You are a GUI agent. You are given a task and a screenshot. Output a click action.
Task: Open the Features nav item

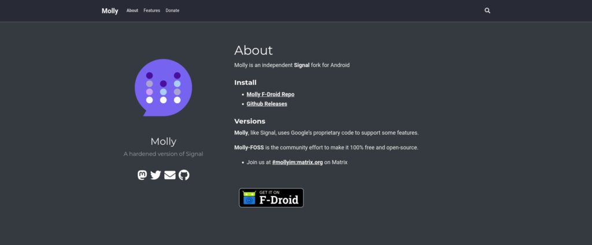(x=151, y=10)
